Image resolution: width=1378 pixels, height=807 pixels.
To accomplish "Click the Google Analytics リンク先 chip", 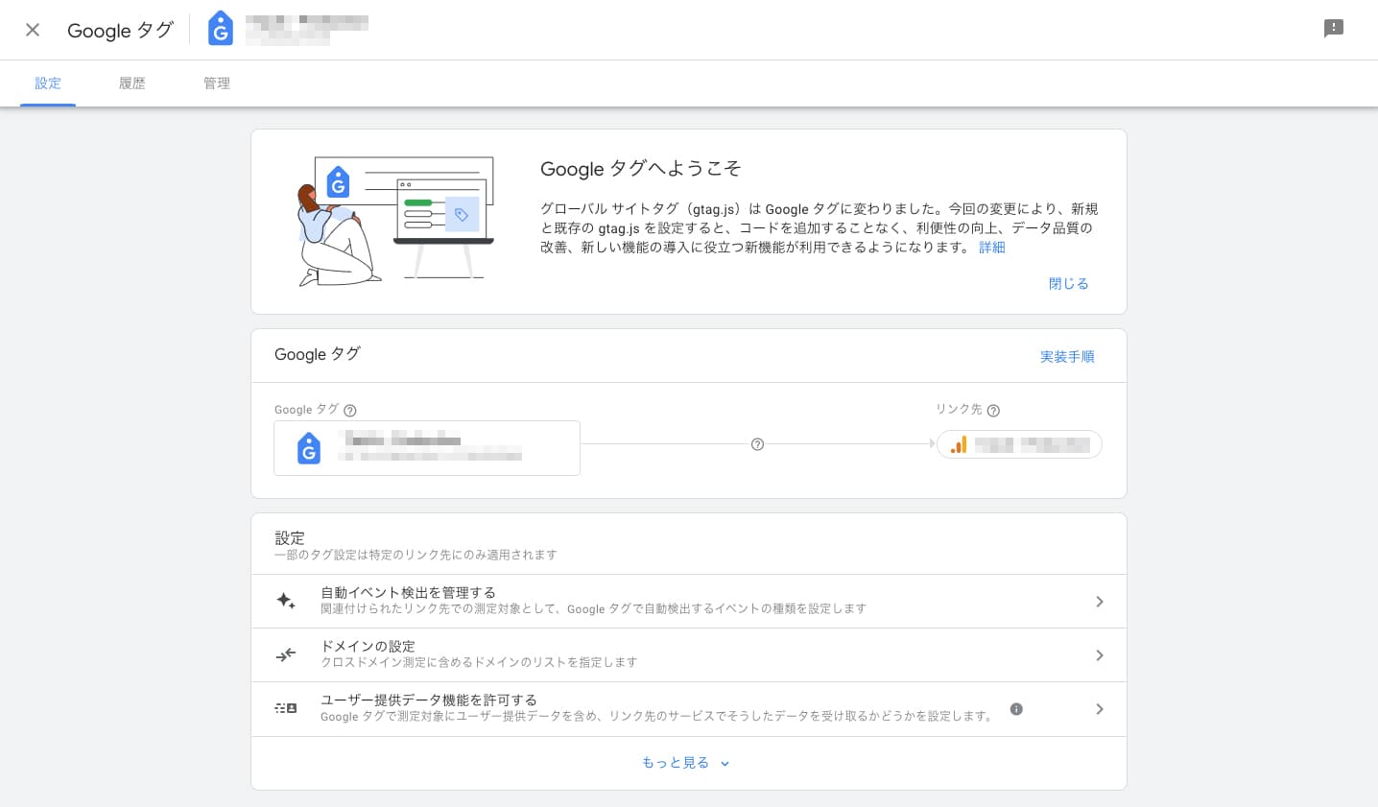I will (1018, 443).
